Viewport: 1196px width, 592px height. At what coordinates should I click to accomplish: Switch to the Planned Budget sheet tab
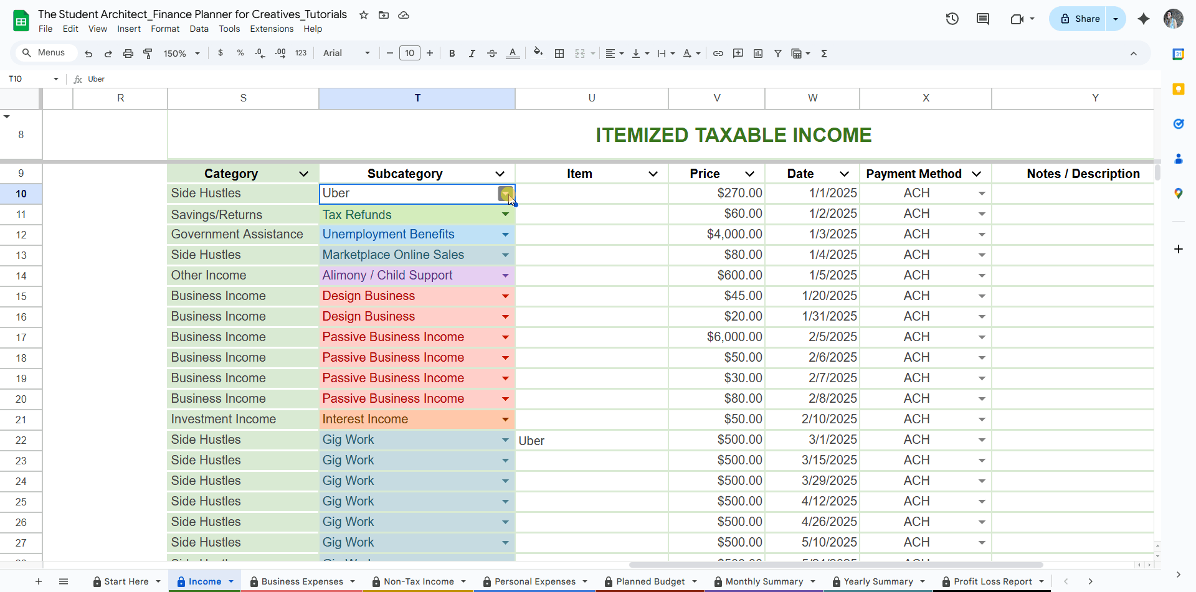pos(650,581)
